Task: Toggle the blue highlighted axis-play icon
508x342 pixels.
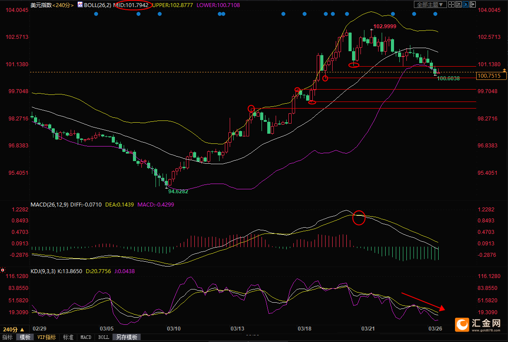Action: (x=466, y=4)
